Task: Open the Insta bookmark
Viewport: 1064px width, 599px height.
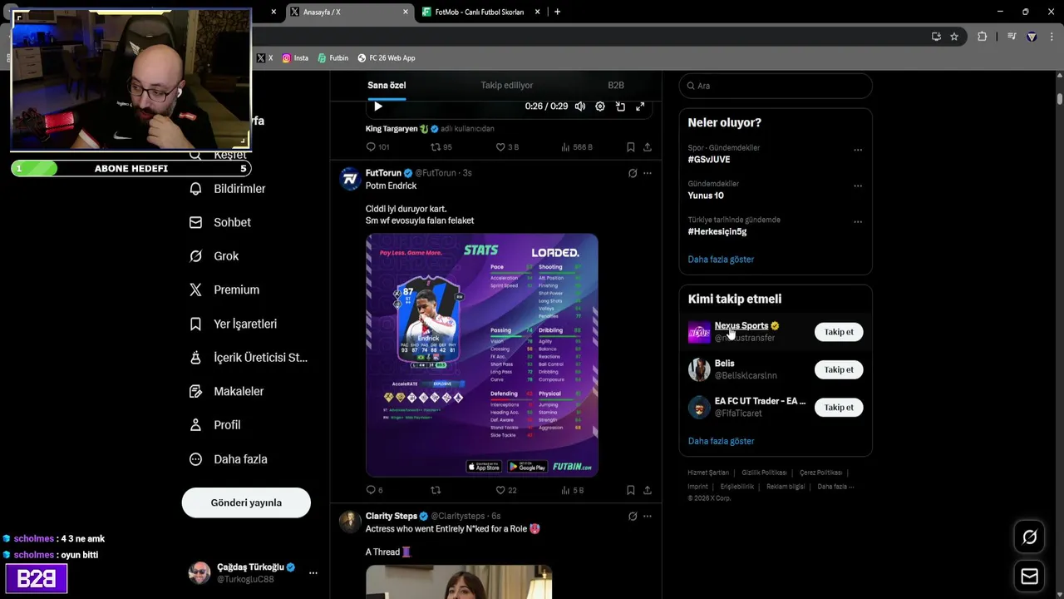Action: tap(295, 58)
